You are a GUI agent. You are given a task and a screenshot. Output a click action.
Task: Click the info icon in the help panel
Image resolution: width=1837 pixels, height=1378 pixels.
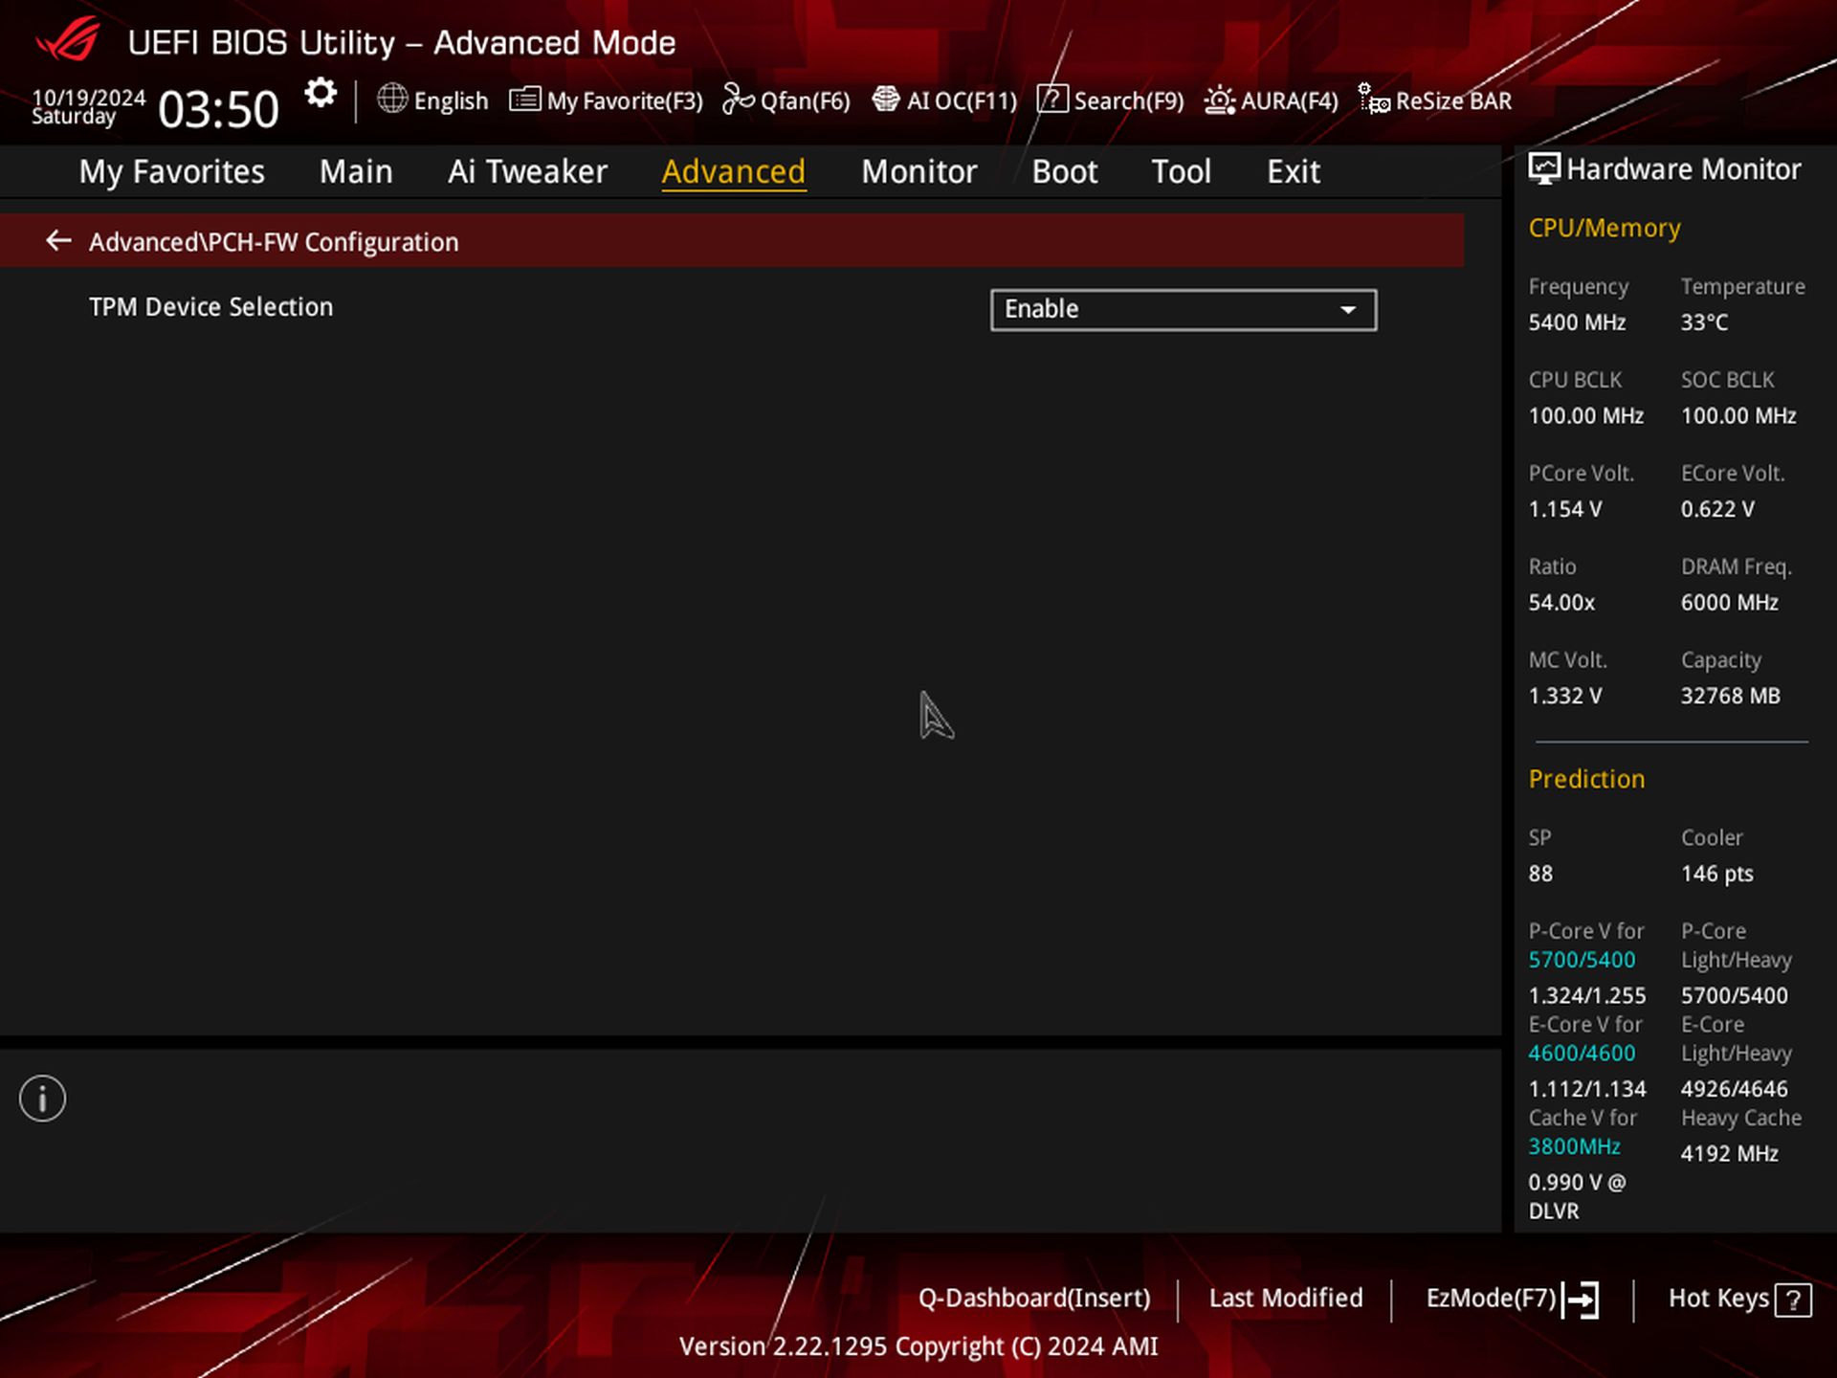coord(43,1099)
